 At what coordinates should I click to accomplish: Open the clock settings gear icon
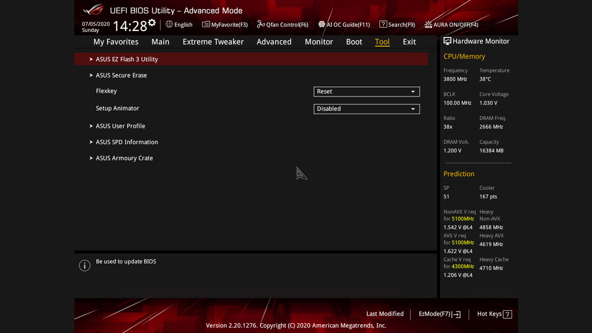pos(152,23)
